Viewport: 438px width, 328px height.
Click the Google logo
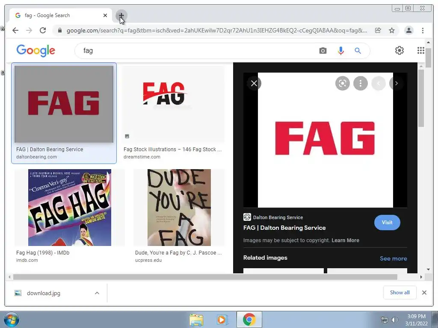tap(36, 50)
